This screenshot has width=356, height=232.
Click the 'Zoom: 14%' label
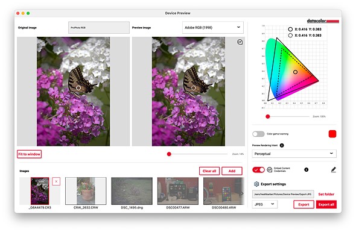click(x=238, y=154)
